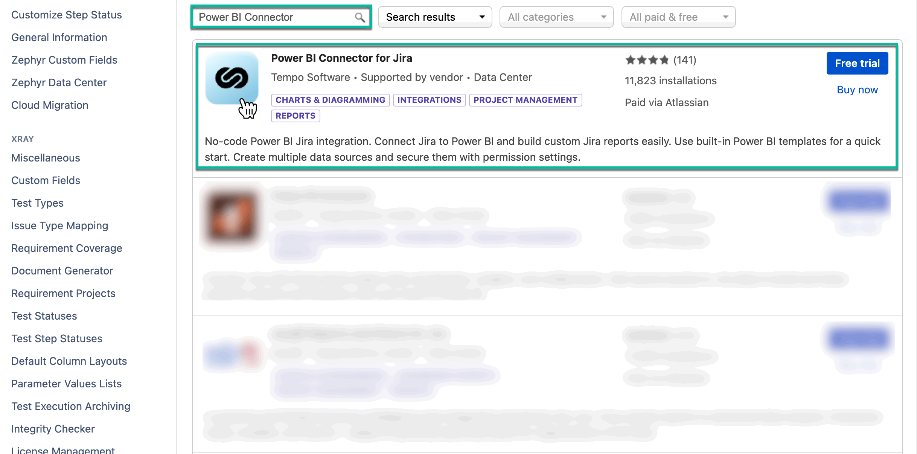Click the Buy now link
917x454 pixels.
pos(857,90)
